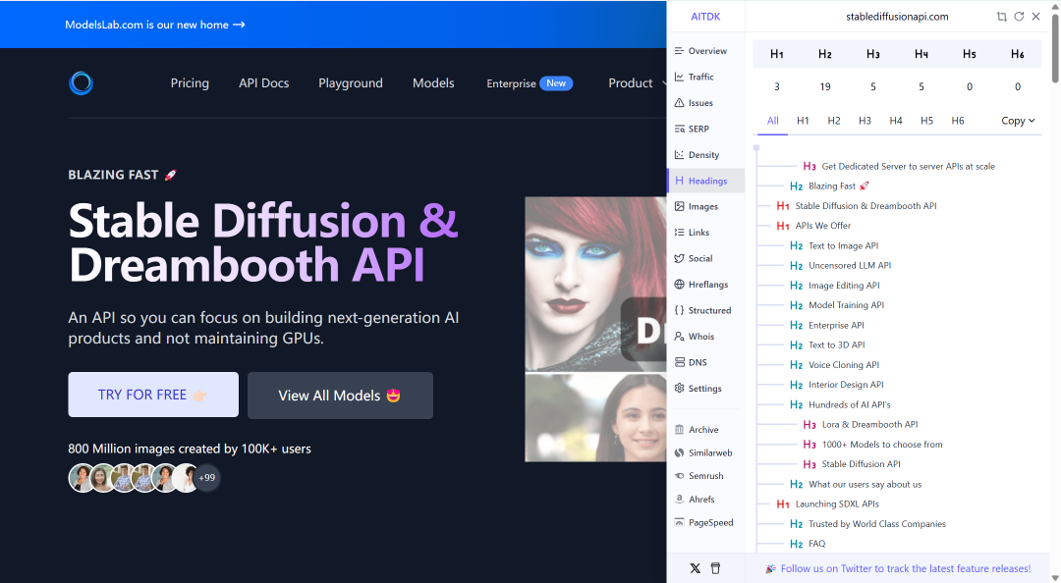Click the Follow us on Twitter link
The image size is (1061, 583).
906,568
